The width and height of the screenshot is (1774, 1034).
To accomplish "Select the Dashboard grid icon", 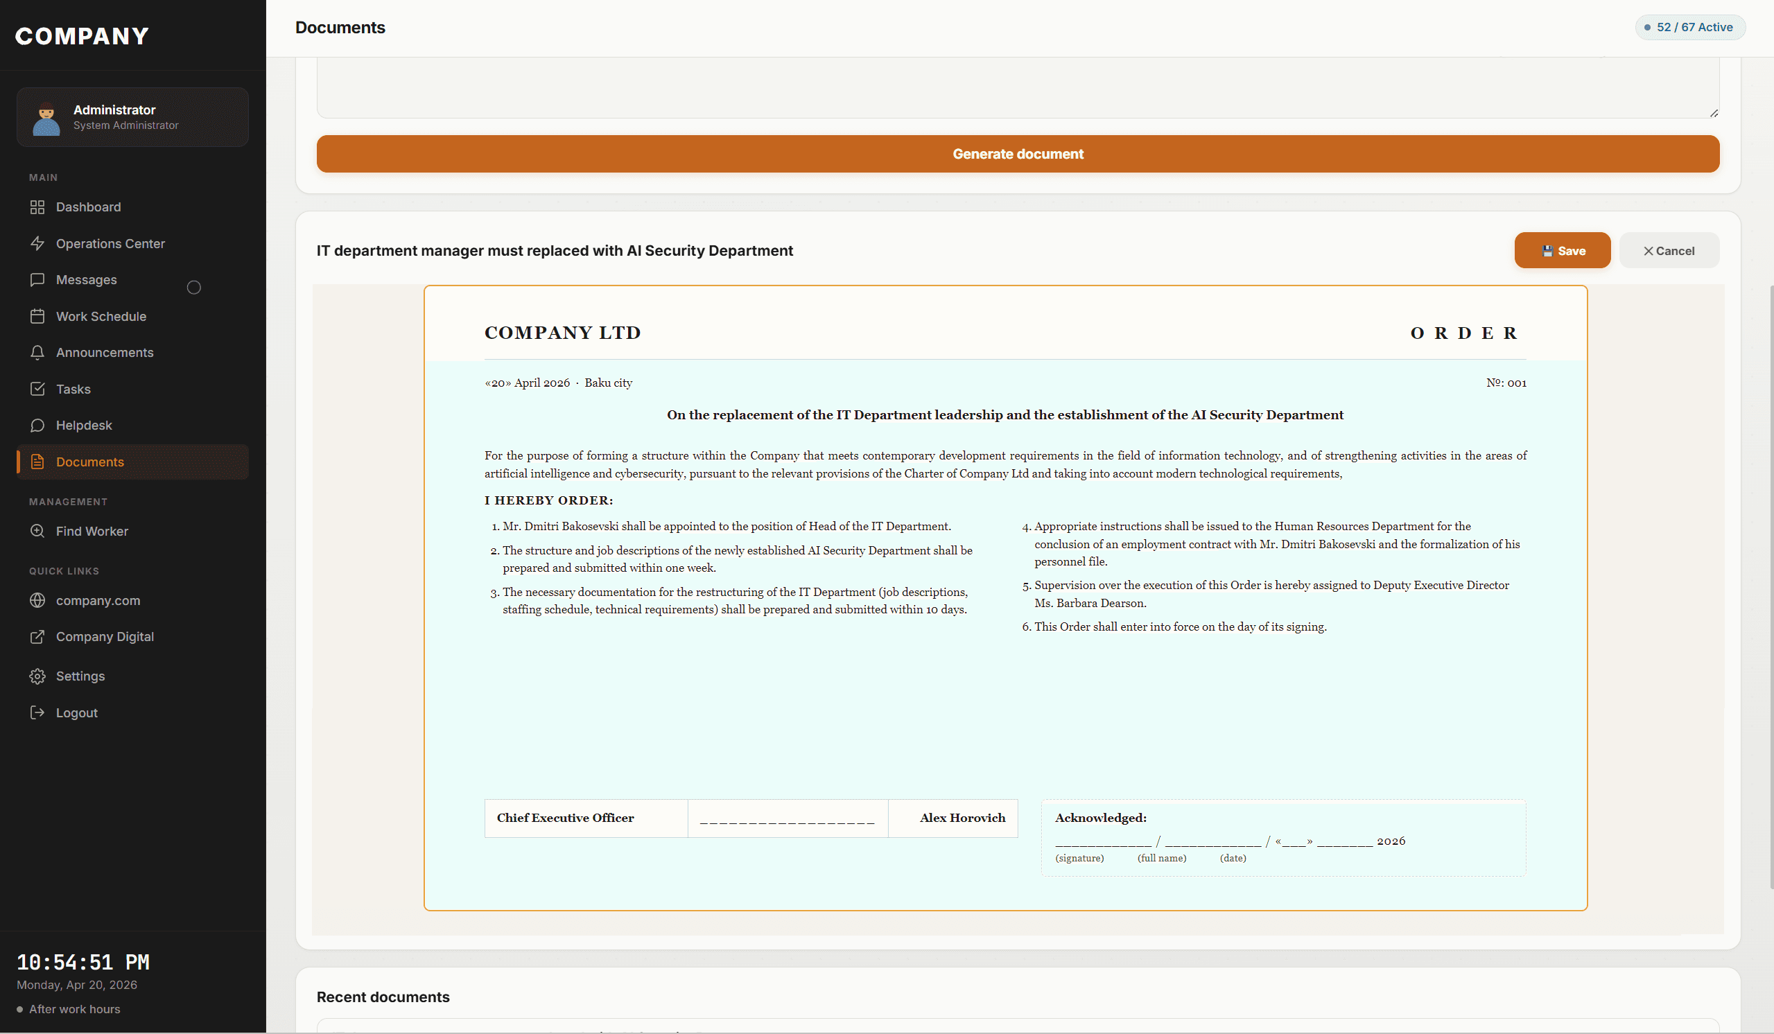I will (39, 207).
